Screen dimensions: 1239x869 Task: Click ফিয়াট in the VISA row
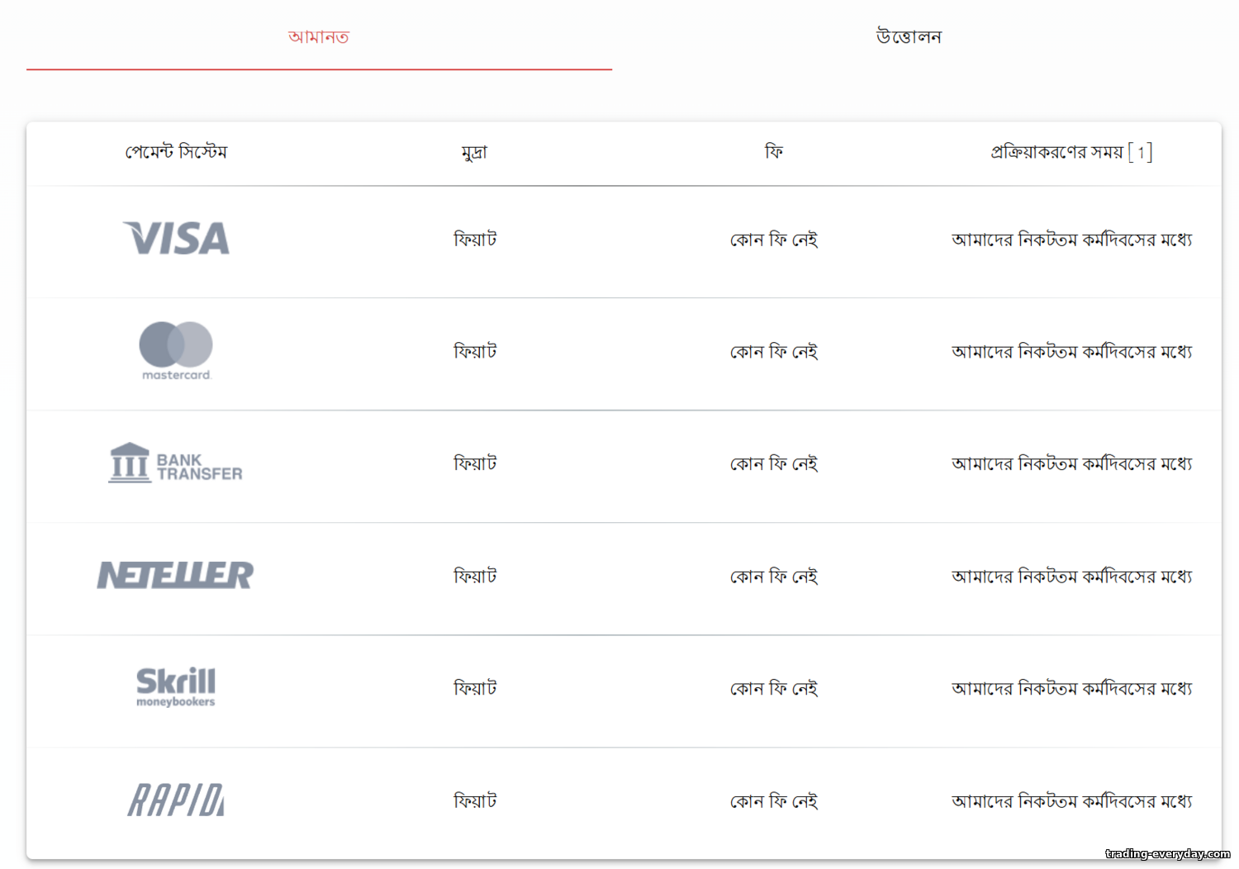(x=475, y=240)
